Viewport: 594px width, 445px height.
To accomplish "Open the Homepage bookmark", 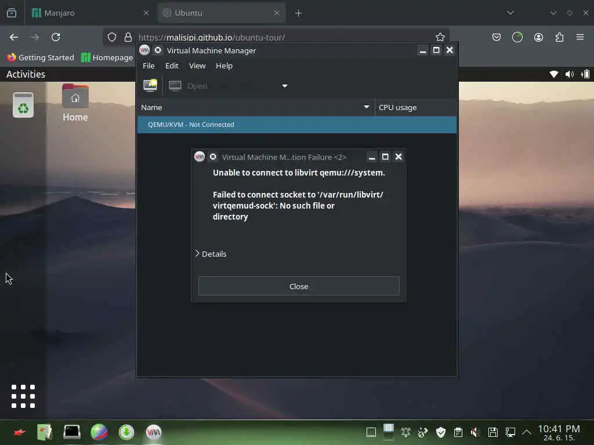I will click(x=107, y=57).
